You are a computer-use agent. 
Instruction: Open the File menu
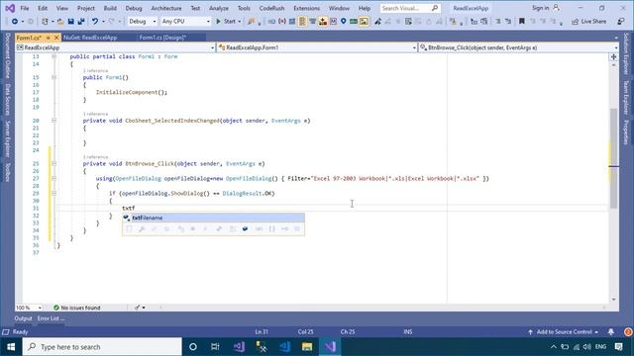coord(25,8)
